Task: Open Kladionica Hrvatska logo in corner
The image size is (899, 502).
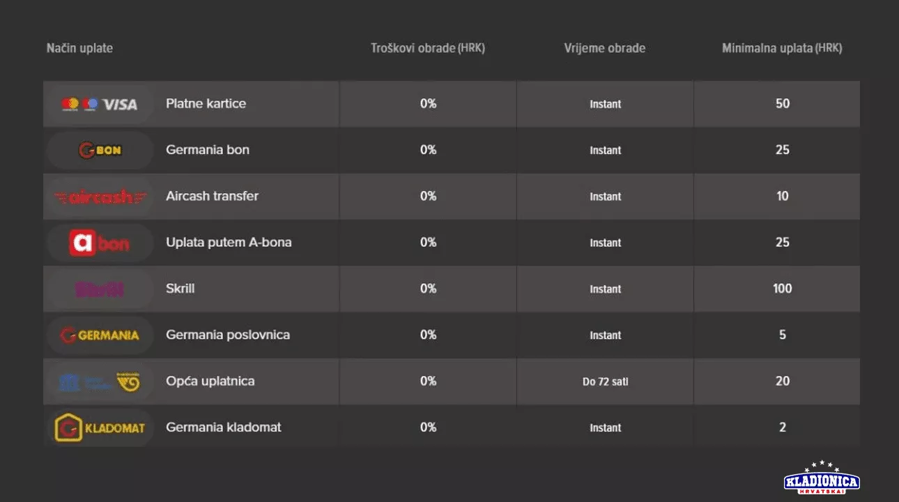Action: pos(822,478)
